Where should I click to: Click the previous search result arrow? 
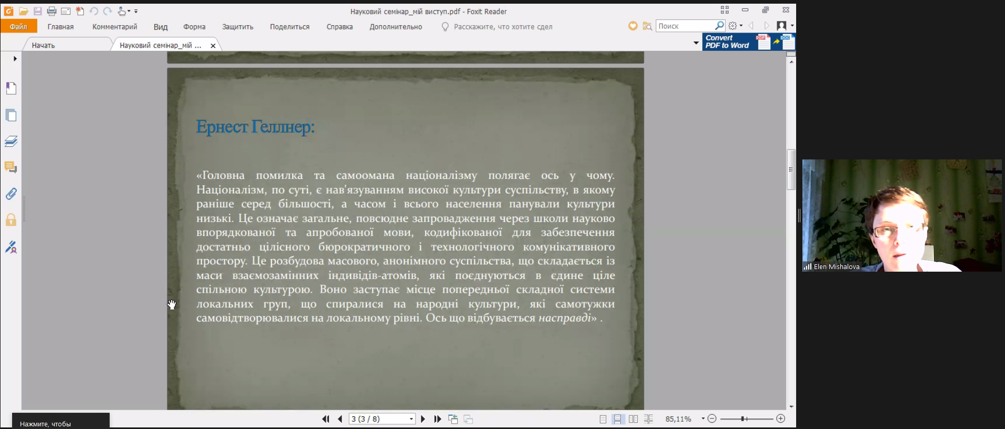tap(751, 26)
